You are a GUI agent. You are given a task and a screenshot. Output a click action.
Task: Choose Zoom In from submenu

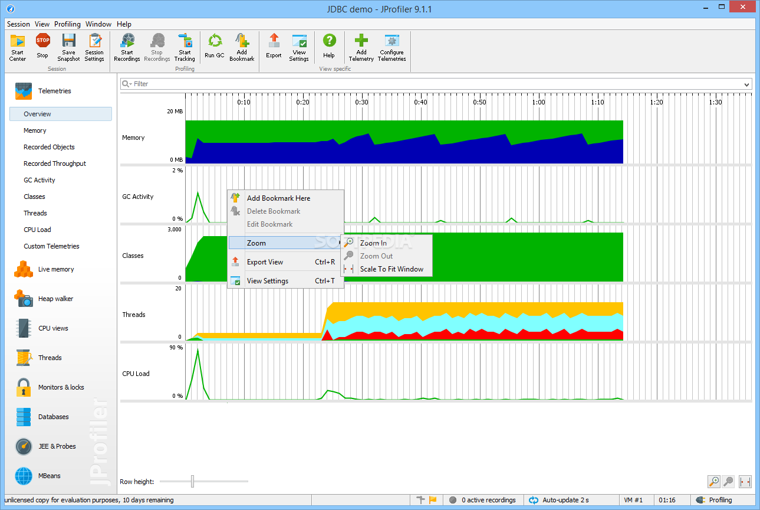click(x=386, y=243)
